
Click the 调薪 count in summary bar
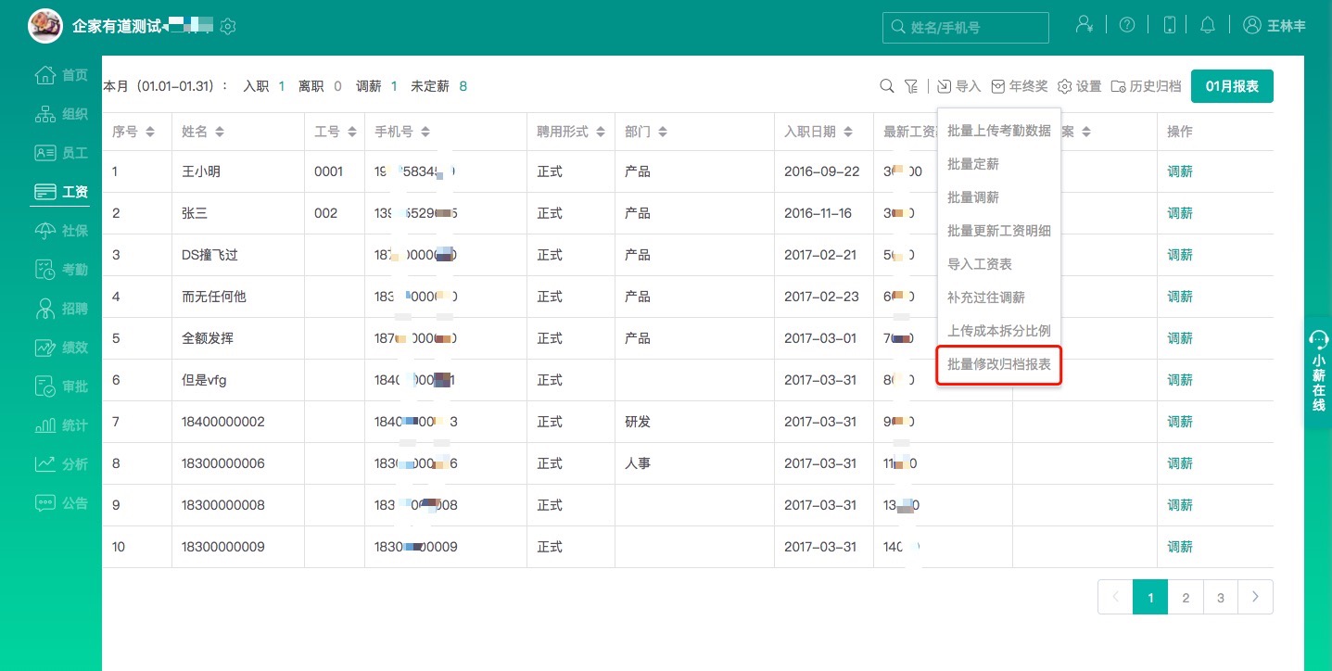click(x=394, y=86)
